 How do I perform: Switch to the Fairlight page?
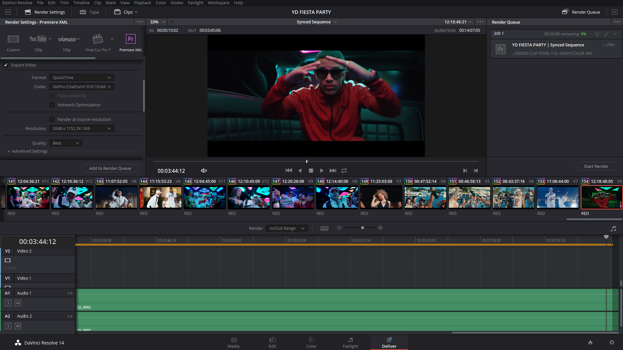coord(350,343)
